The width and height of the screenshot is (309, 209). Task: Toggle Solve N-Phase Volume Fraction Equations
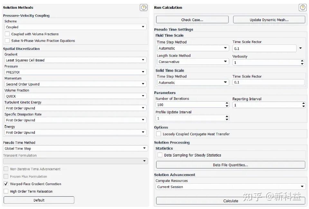coord(7,41)
